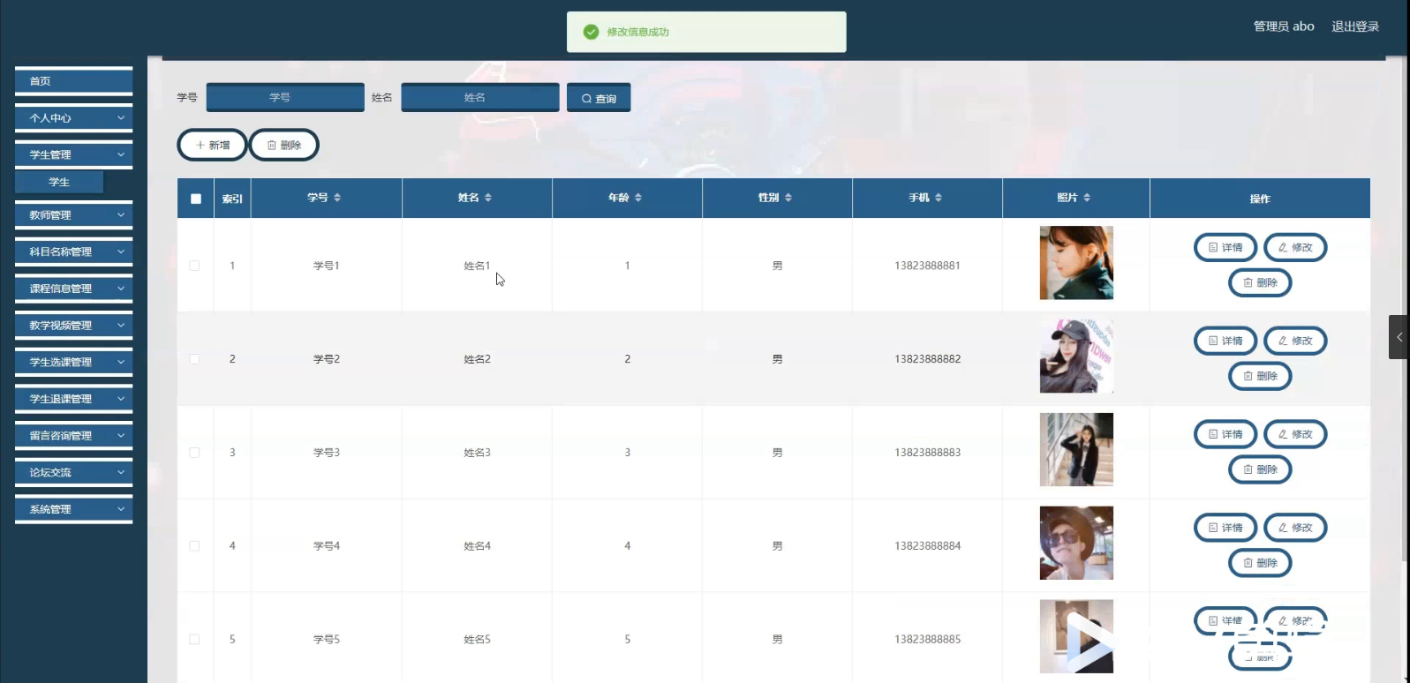Delete the 学号3 row using 删除
This screenshot has width=1410, height=683.
pyautogui.click(x=1259, y=470)
